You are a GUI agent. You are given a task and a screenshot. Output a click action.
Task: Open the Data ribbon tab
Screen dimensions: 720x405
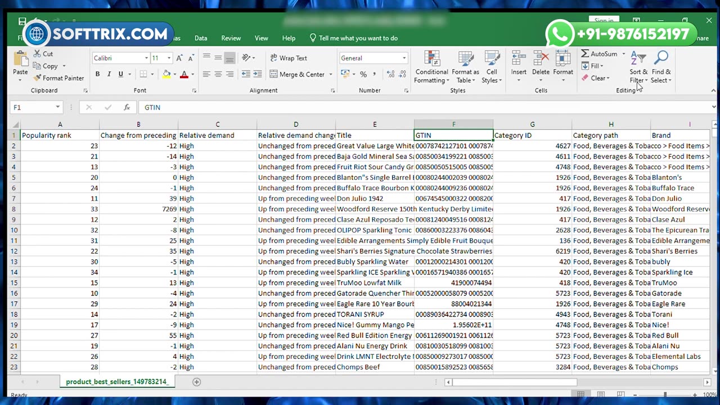[201, 38]
